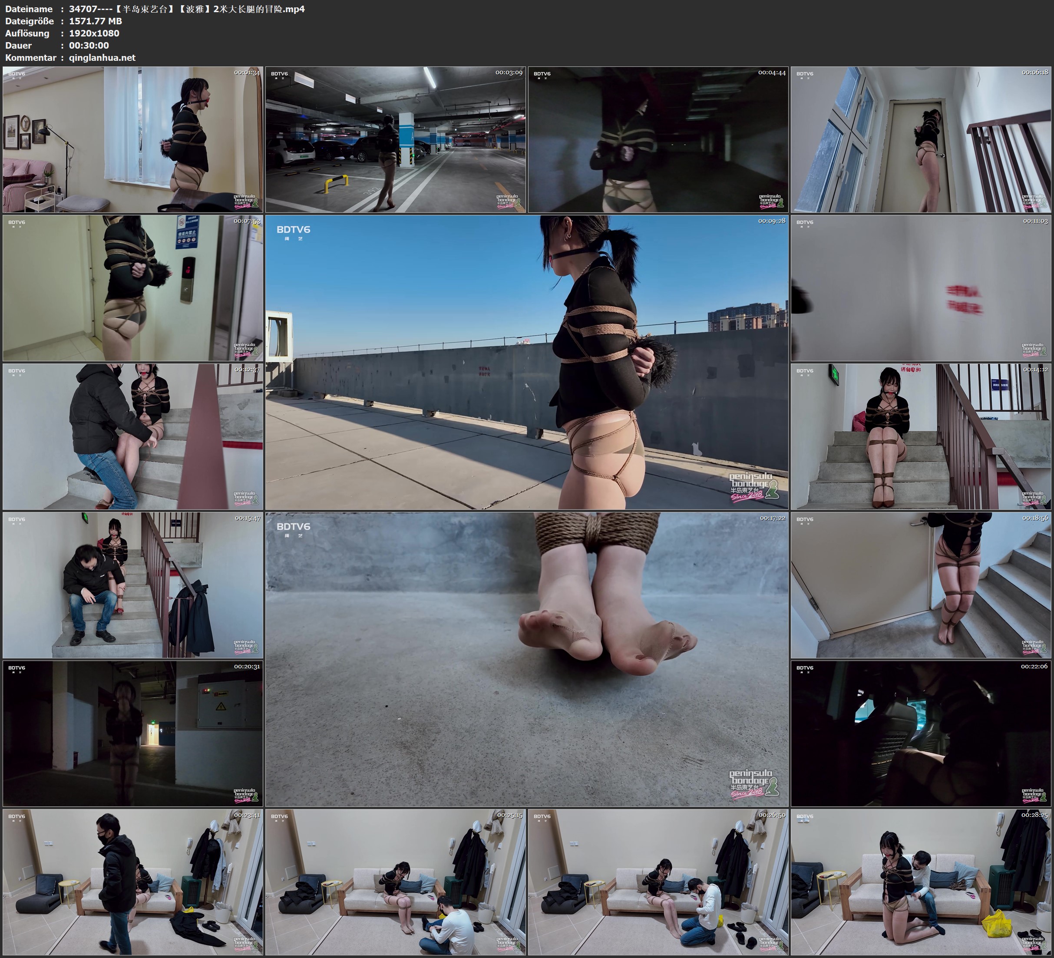Open the thumbnail timestamped 00:26:50
This screenshot has height=958, width=1054.
pyautogui.click(x=658, y=882)
